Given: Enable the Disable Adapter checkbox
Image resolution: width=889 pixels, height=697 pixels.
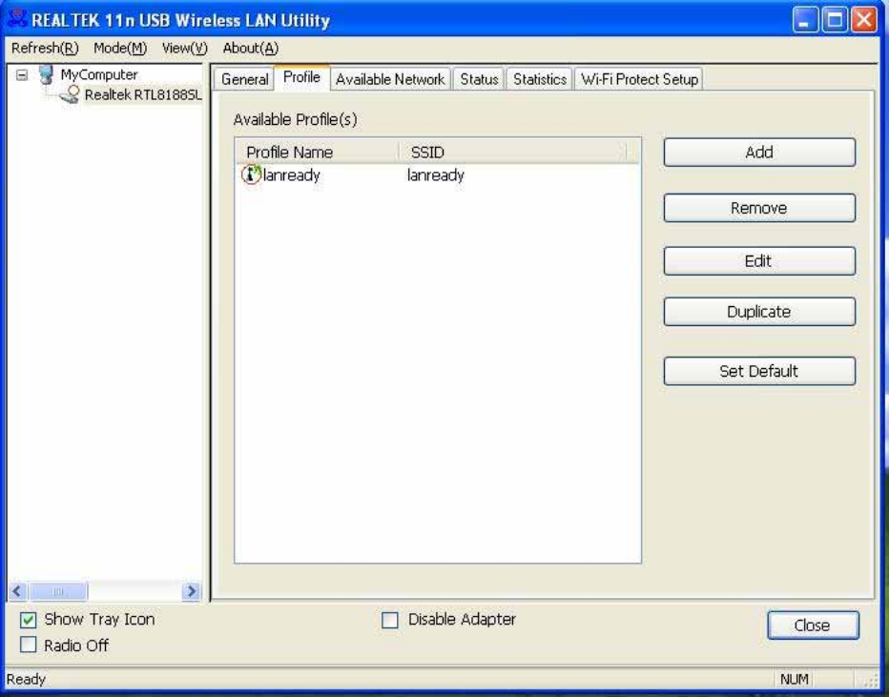Looking at the screenshot, I should [x=390, y=620].
